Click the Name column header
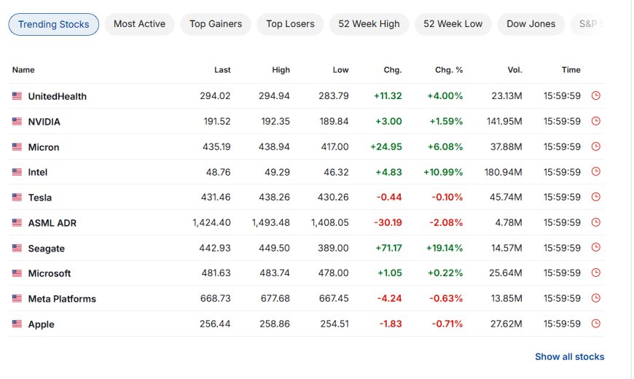The width and height of the screenshot is (634, 379). [x=23, y=70]
